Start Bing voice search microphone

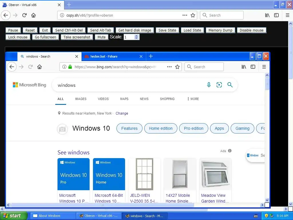(209, 85)
